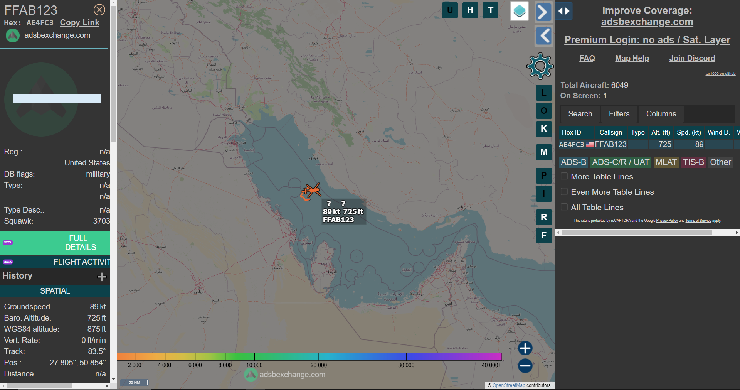This screenshot has width=740, height=390.
Task: Expand the History section plus icon
Action: pos(102,277)
